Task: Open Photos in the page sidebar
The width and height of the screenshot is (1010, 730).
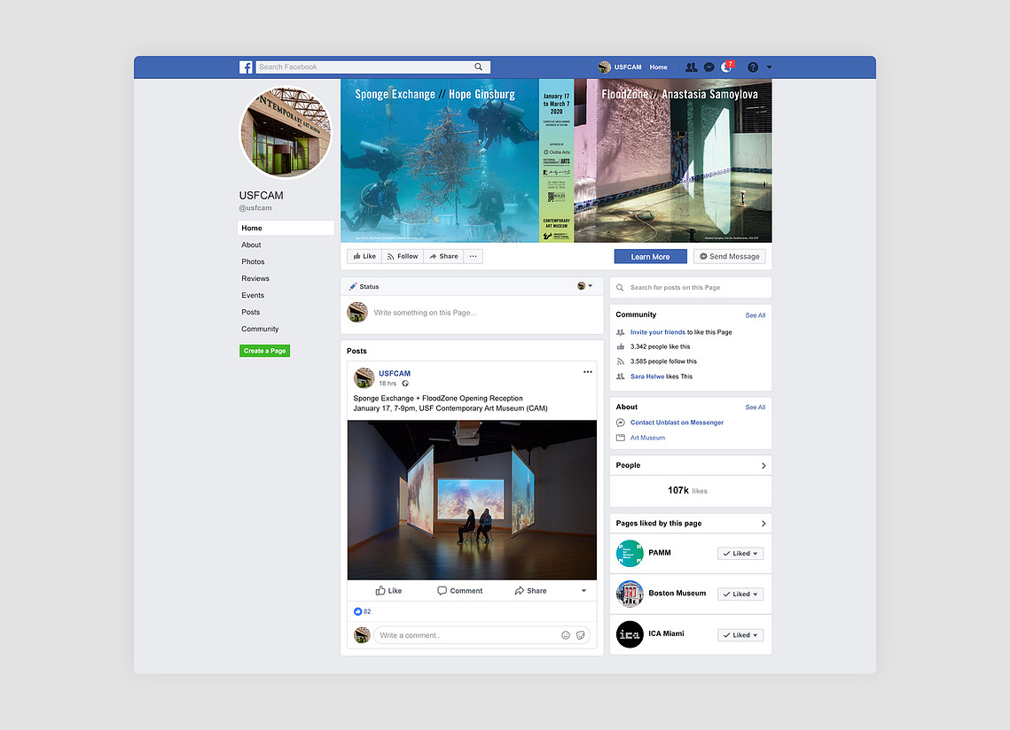Action: (253, 261)
